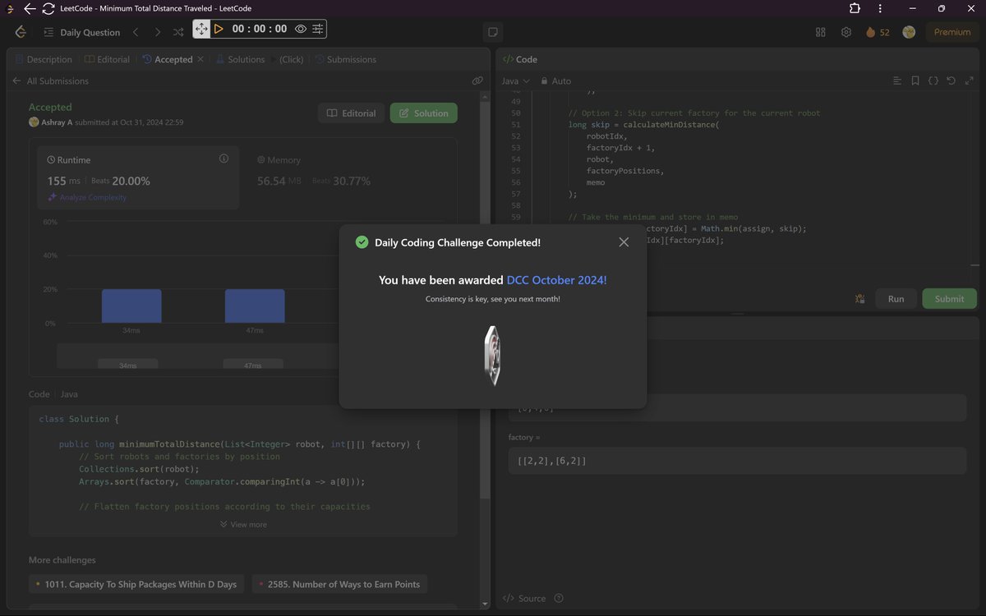Click the Source label at the bottom
This screenshot has height=616, width=986.
pos(524,599)
